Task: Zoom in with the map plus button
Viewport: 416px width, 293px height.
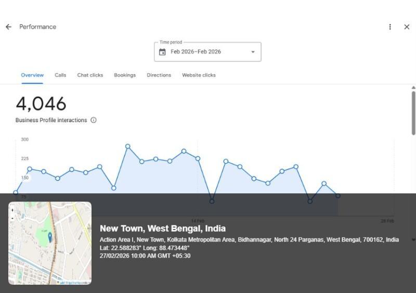Action: 12,210
